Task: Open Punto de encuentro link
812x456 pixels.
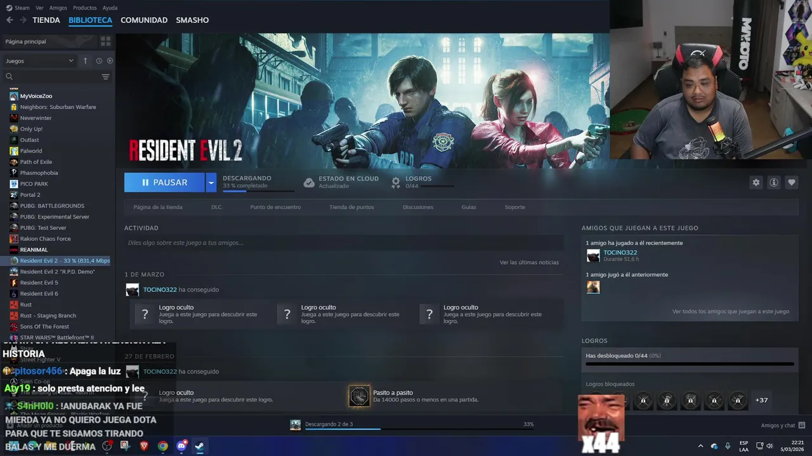Action: (x=275, y=207)
